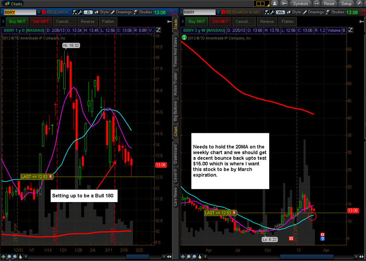Click the red phone marker near Lo: 6.22
This screenshot has height=261, width=366.
(291, 238)
